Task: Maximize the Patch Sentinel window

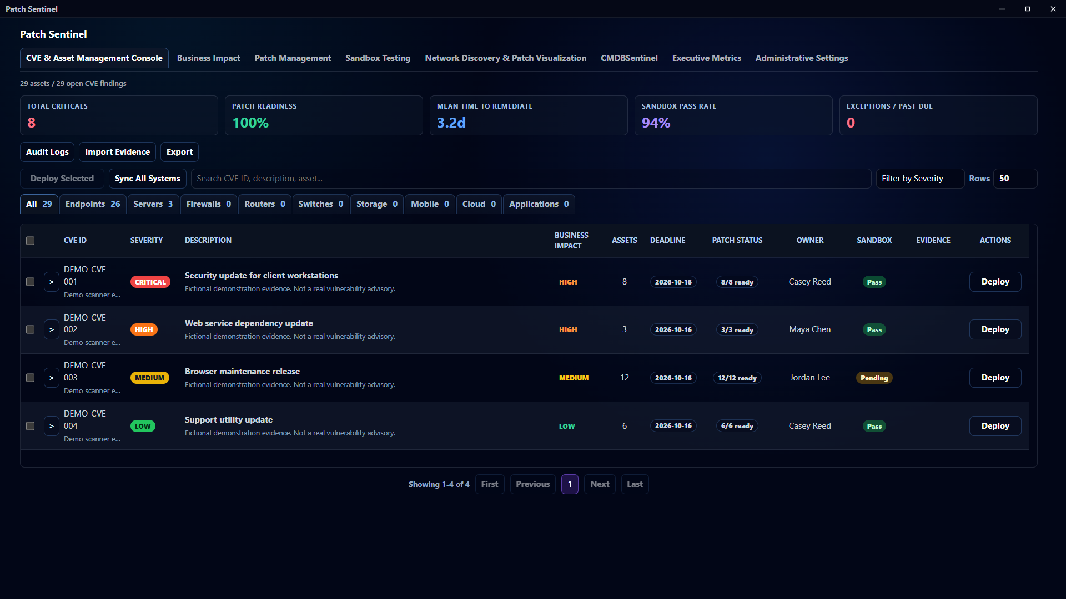Action: tap(1028, 9)
